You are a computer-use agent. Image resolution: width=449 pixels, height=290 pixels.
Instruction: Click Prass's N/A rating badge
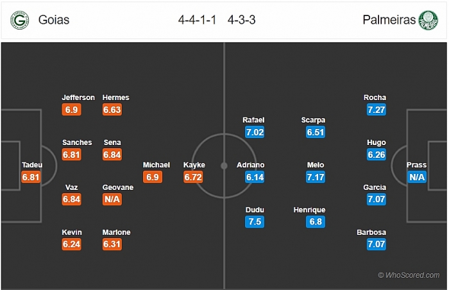click(417, 177)
